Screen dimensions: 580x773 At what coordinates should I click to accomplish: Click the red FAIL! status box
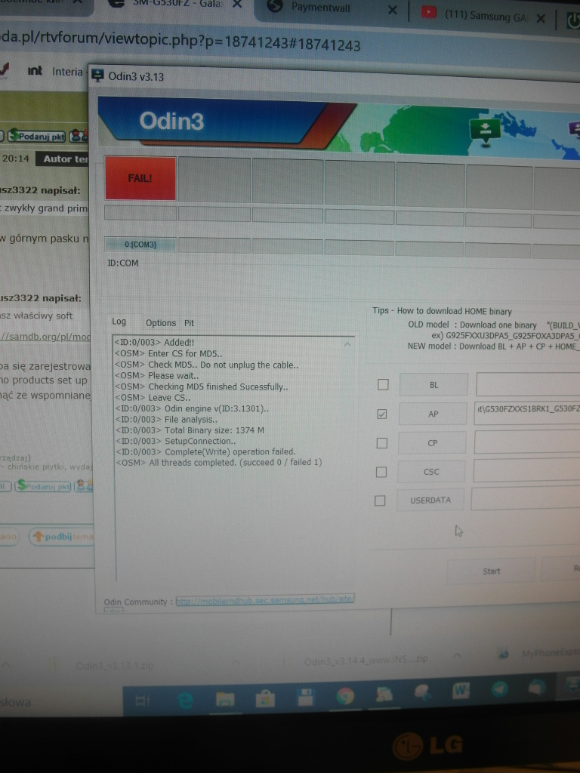coord(140,178)
